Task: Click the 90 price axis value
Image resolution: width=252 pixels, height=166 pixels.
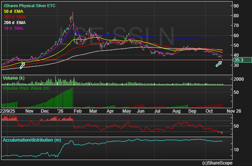Action: [236, 6]
